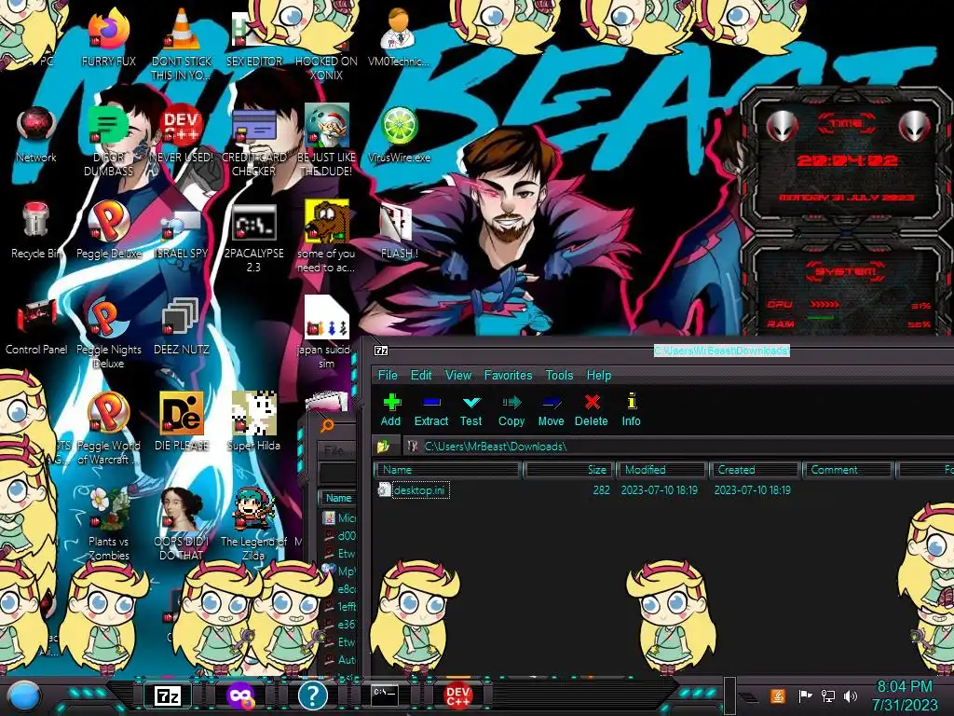
Task: Click the Dev-C++ taskbar icon
Action: (x=457, y=695)
